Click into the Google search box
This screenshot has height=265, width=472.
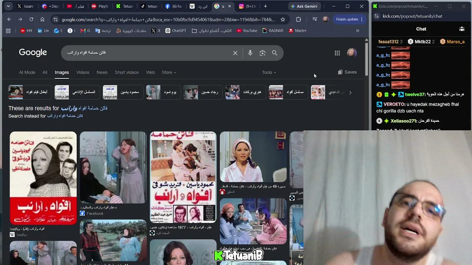point(147,53)
